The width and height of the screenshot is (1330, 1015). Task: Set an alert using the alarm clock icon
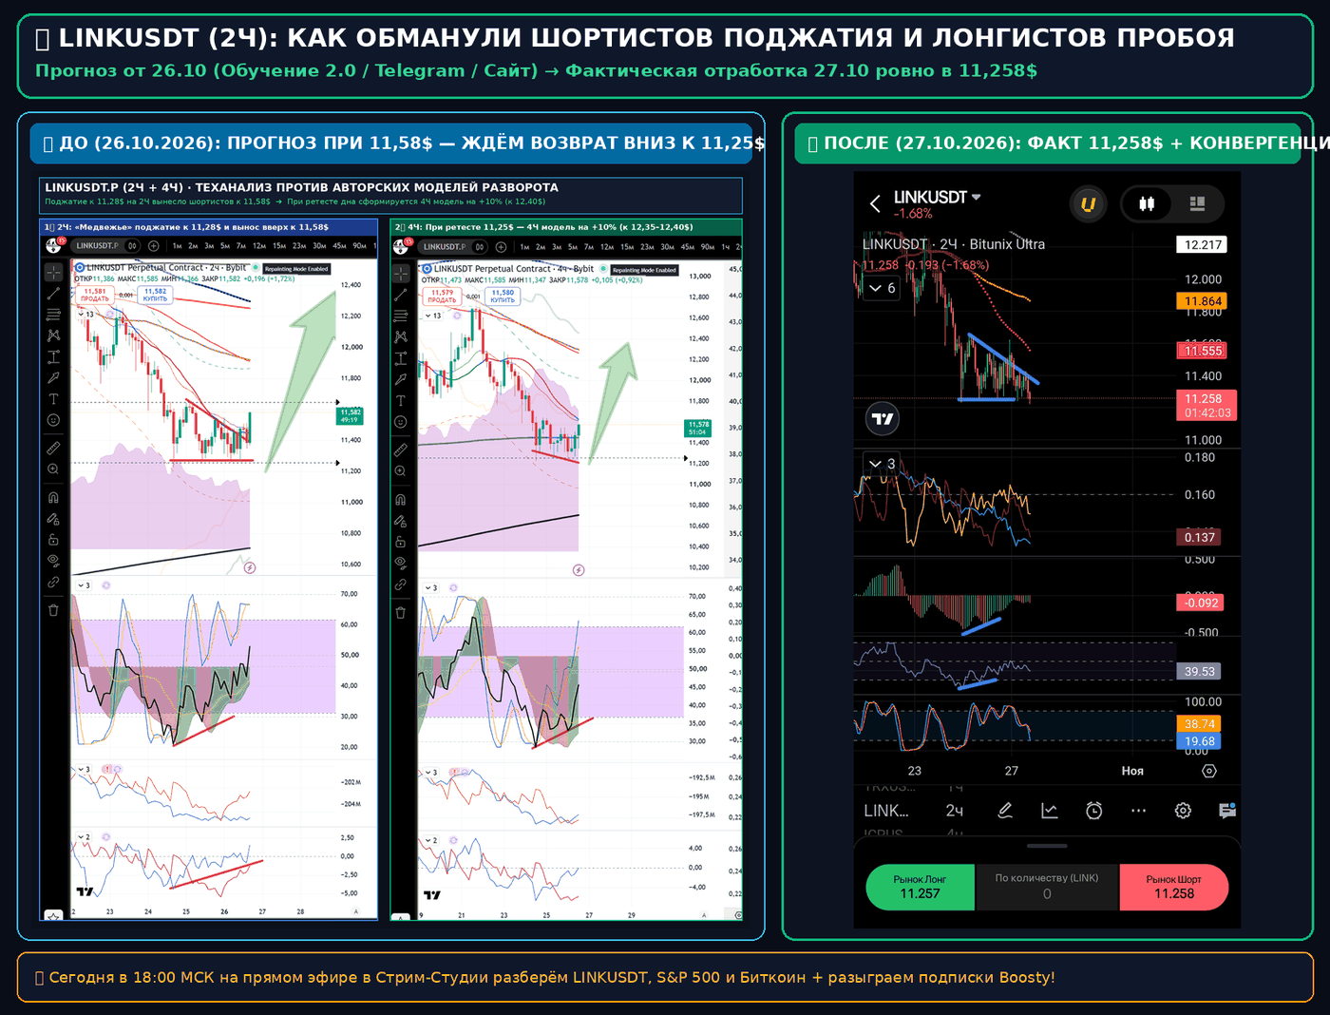pos(1094,811)
